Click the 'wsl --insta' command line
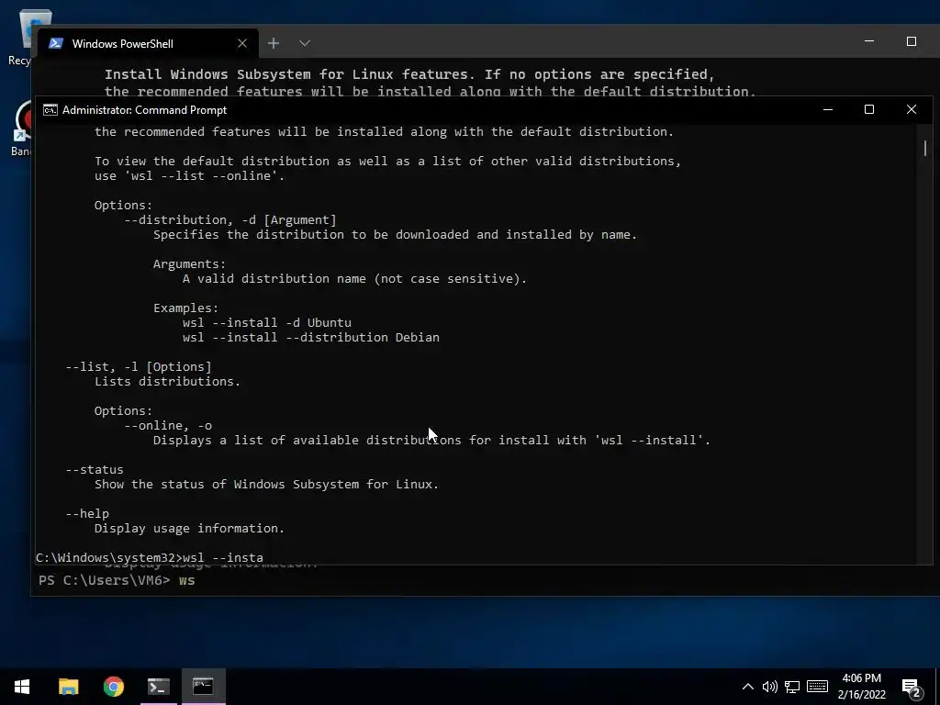This screenshot has width=940, height=705. tap(150, 557)
